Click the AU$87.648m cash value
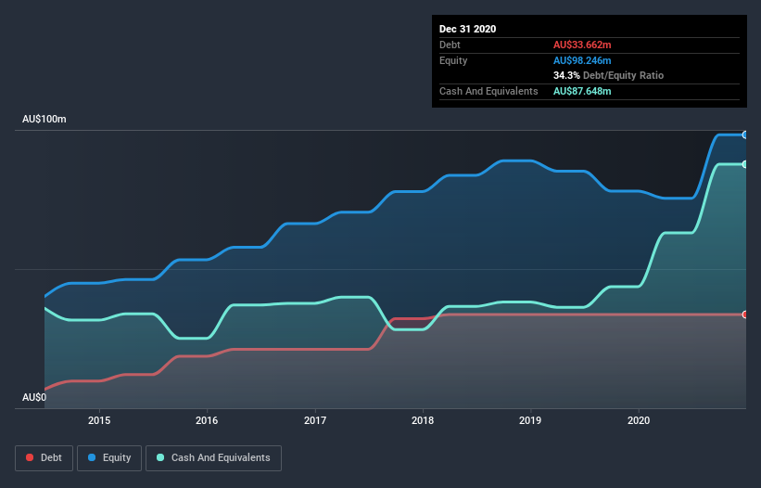This screenshot has width=761, height=488. [x=582, y=91]
